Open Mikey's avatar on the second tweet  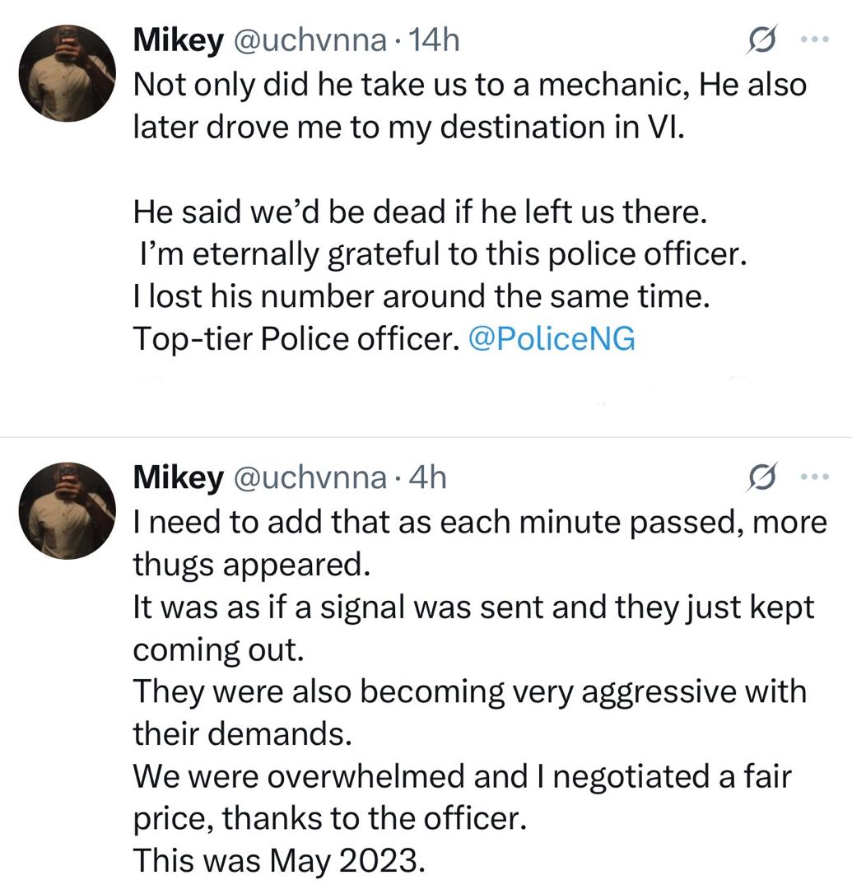point(68,510)
